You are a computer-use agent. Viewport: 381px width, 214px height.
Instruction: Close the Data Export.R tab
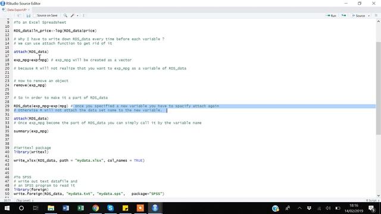tap(29, 10)
